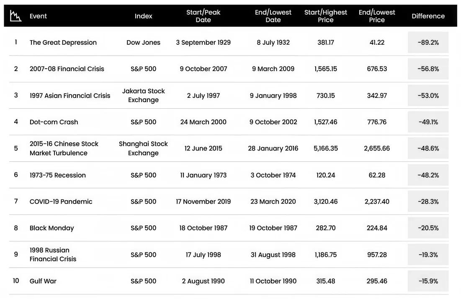Click the -28.3% difference cell
This screenshot has height=299, width=461.
click(428, 202)
